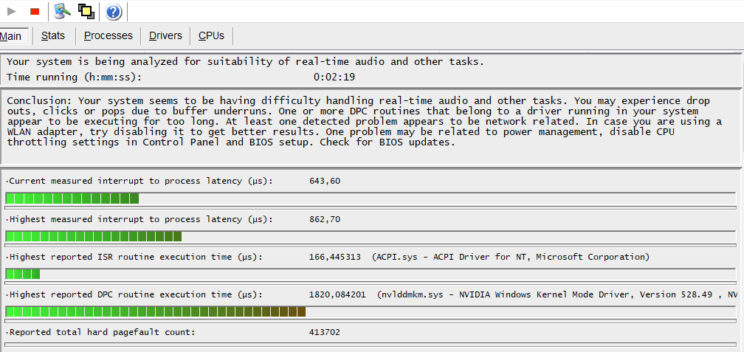
Task: Open help with the blue question mark icon
Action: coord(113,12)
